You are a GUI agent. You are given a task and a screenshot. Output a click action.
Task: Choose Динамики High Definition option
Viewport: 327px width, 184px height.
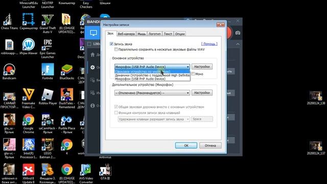coord(152,75)
